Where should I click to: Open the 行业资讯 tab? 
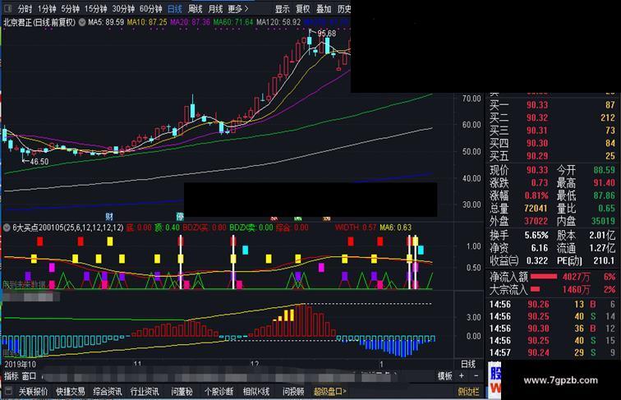145,392
